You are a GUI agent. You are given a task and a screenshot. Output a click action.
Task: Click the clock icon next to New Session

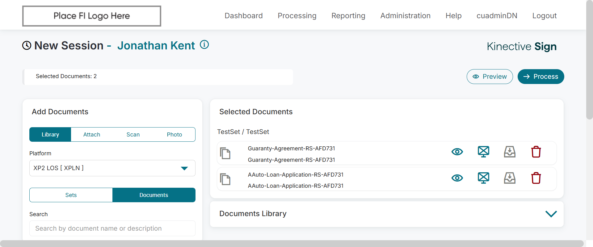[27, 45]
